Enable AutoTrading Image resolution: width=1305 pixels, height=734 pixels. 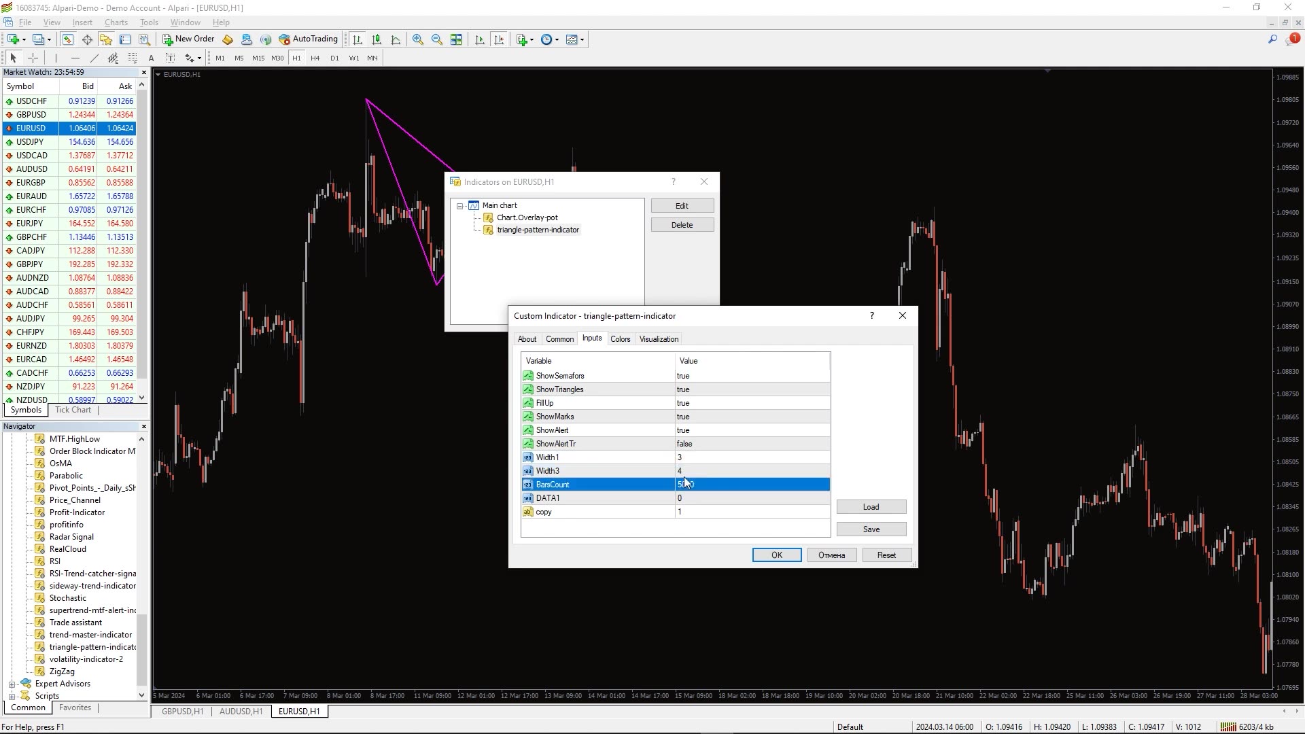point(309,39)
